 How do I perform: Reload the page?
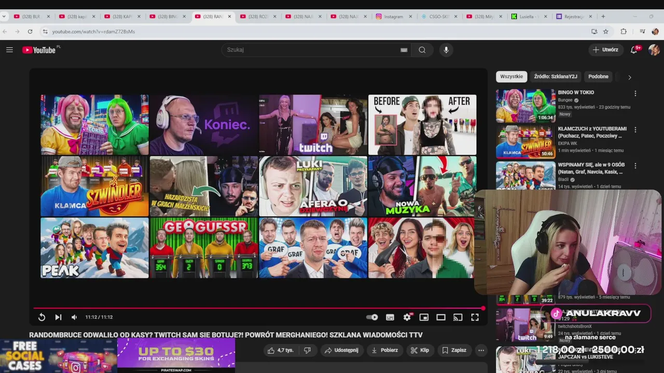click(x=30, y=32)
